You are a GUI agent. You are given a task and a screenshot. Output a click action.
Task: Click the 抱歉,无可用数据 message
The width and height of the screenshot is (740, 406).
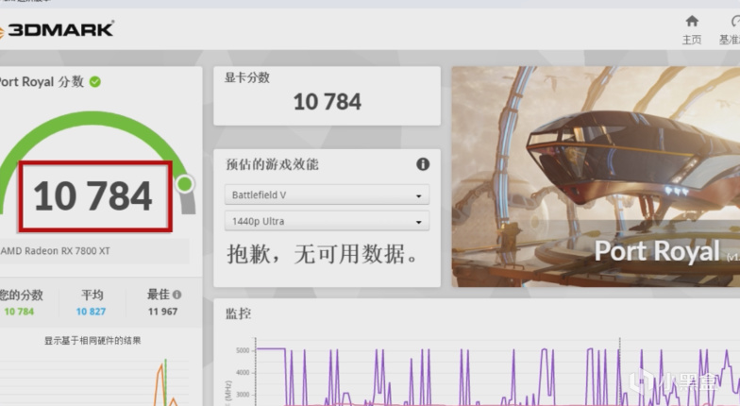coord(323,254)
